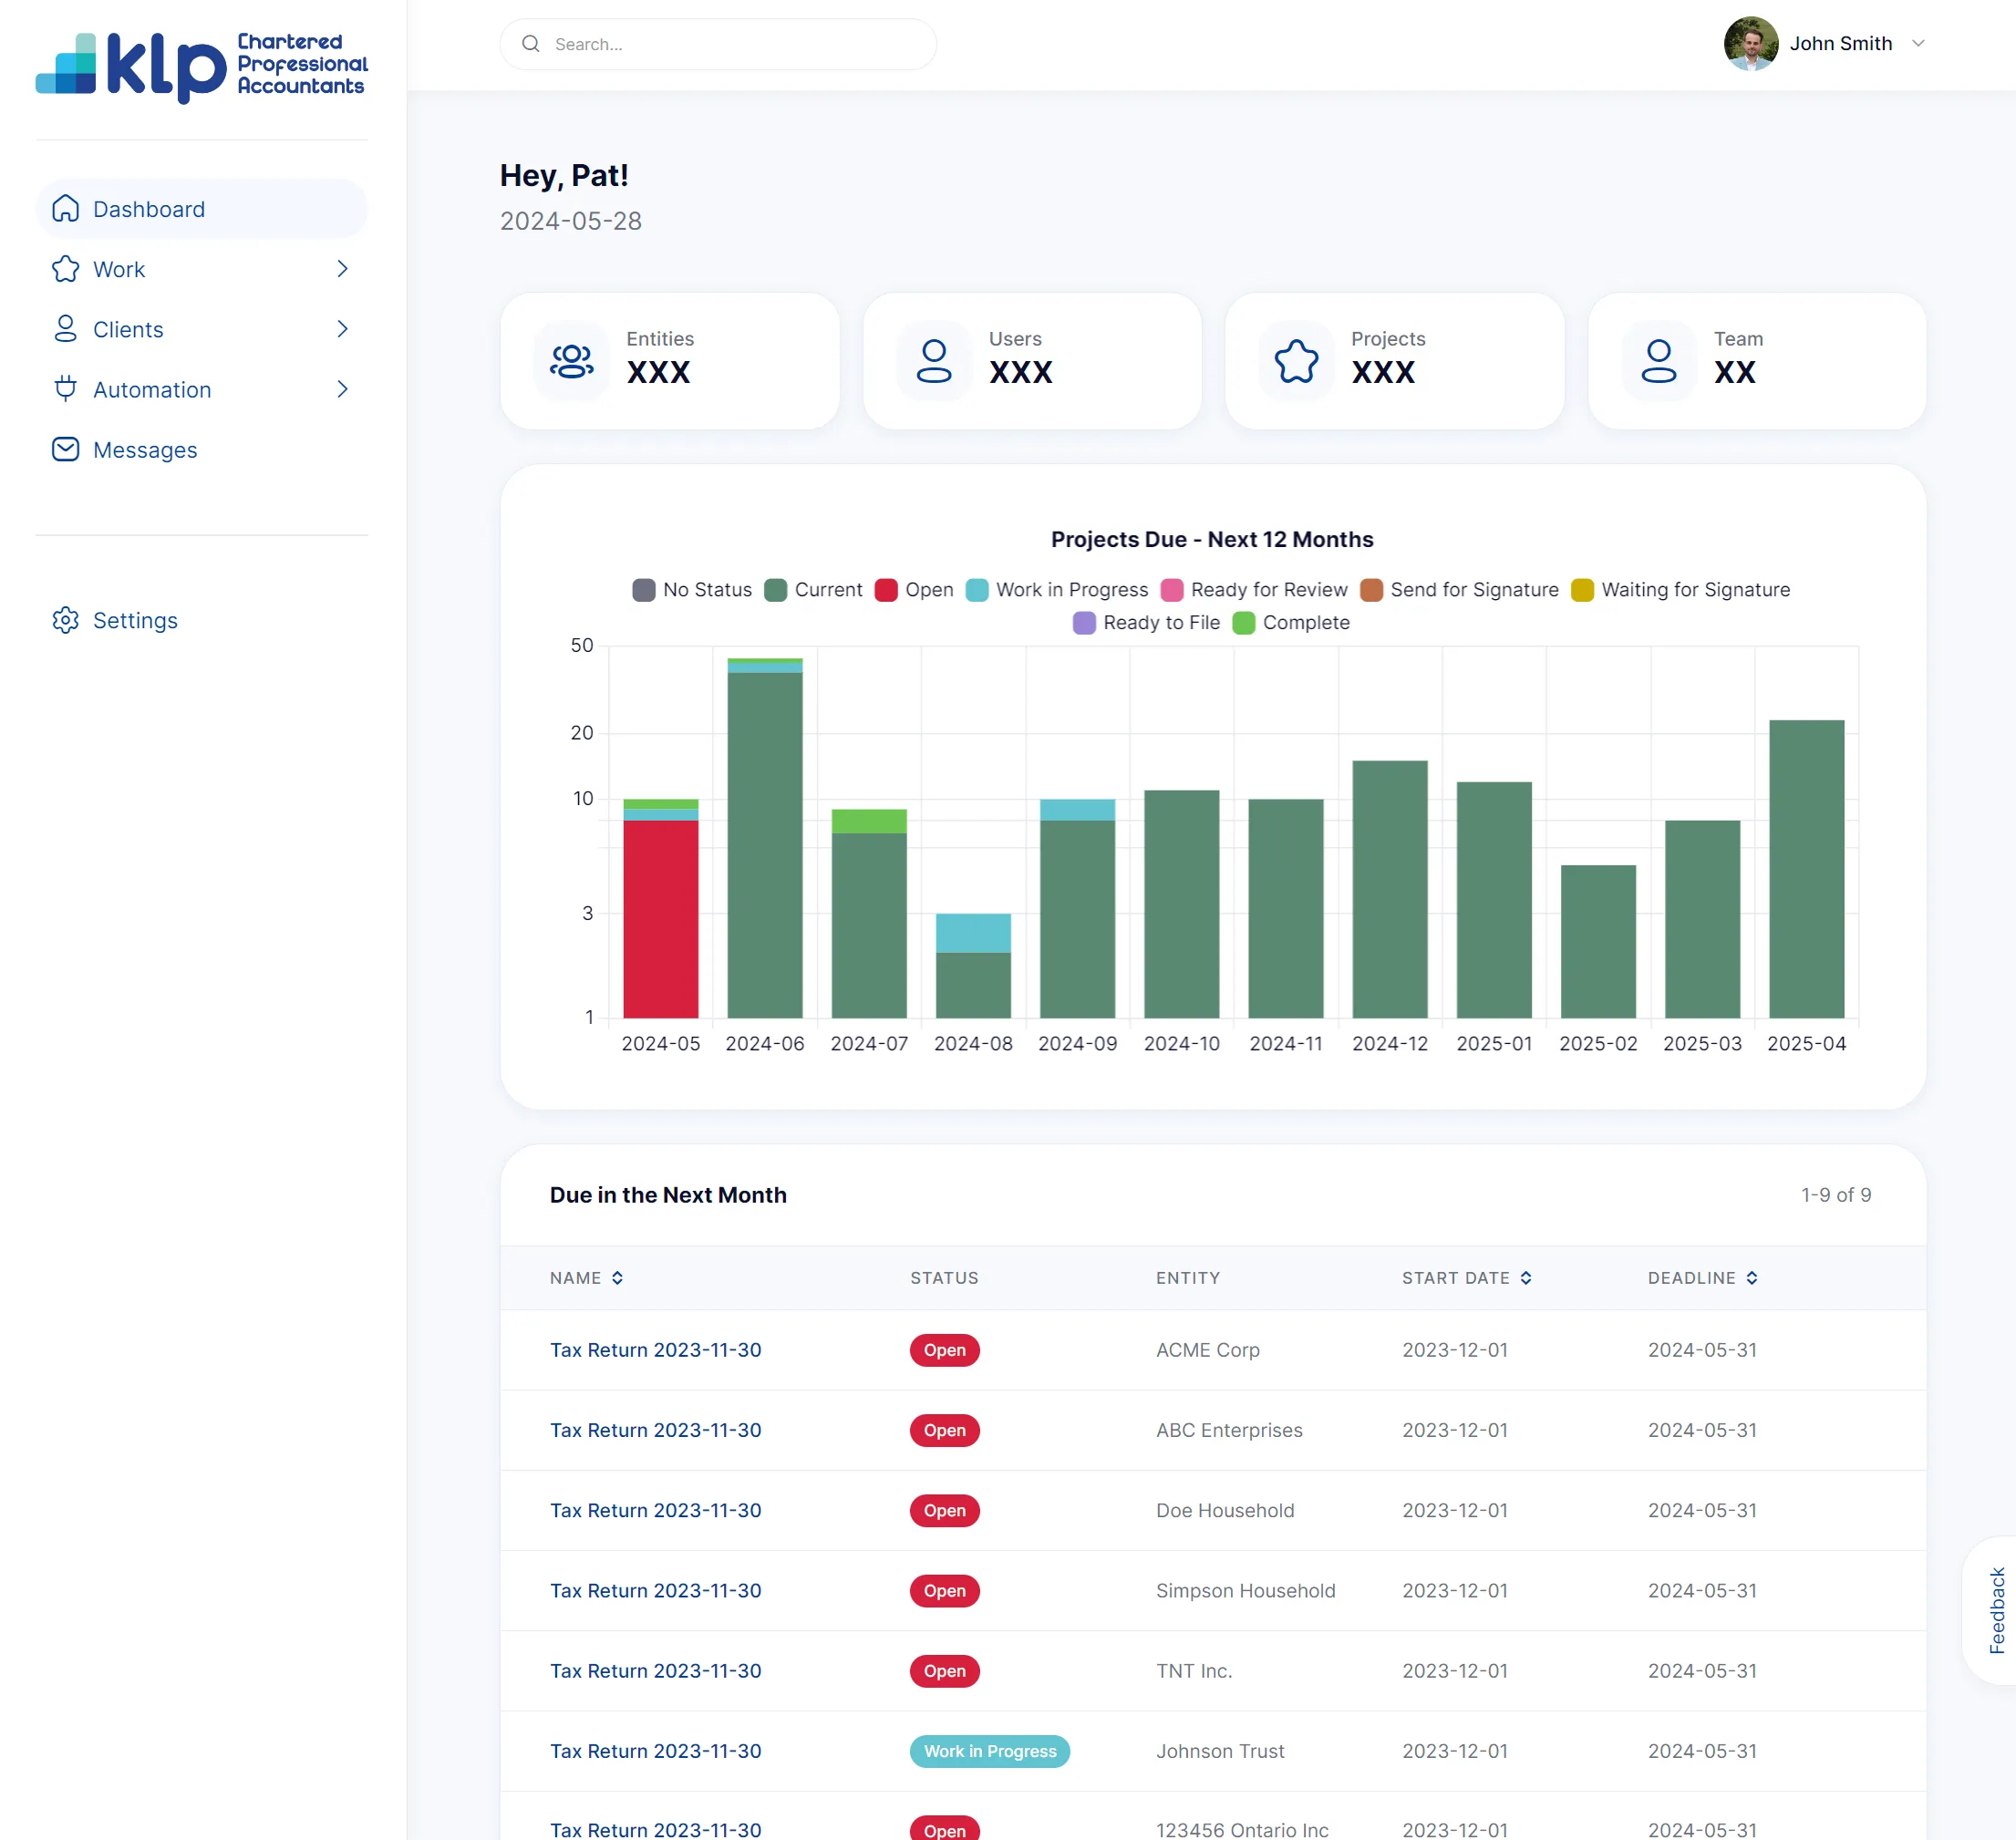
Task: Click the Send for Signature legend swatch
Action: 1371,590
